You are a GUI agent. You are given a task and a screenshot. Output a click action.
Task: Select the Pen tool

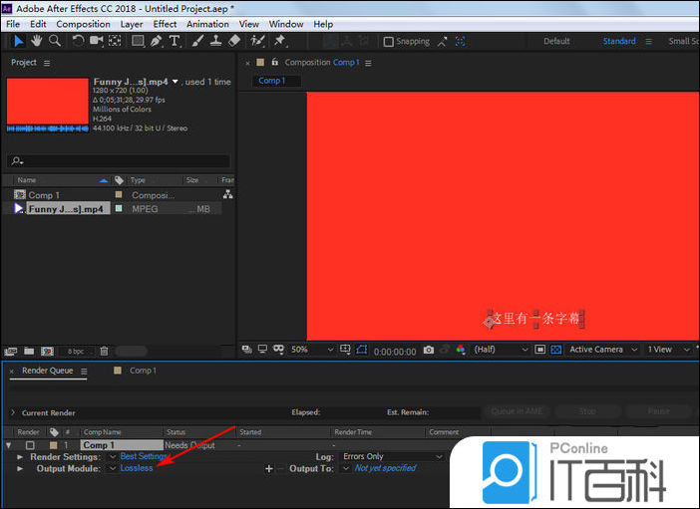157,41
